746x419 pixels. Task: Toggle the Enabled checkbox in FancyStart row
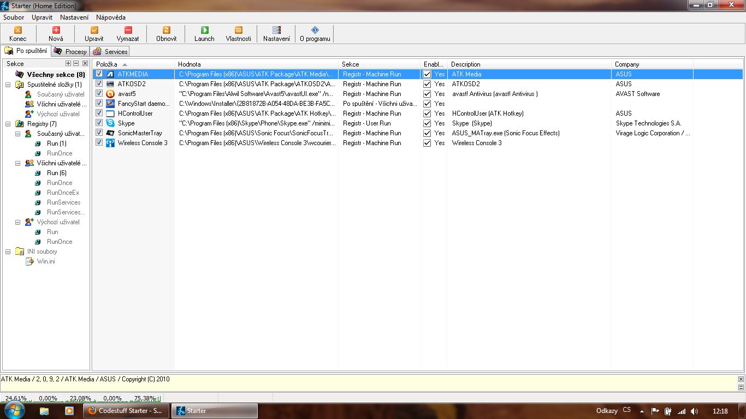pyautogui.click(x=427, y=104)
